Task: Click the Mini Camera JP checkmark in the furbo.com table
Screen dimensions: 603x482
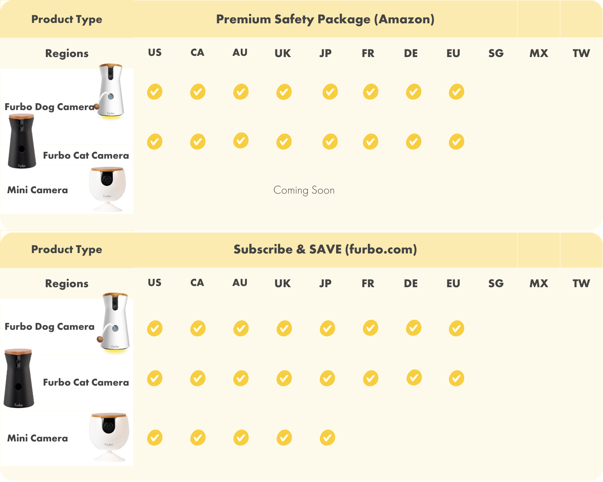Action: pos(328,438)
